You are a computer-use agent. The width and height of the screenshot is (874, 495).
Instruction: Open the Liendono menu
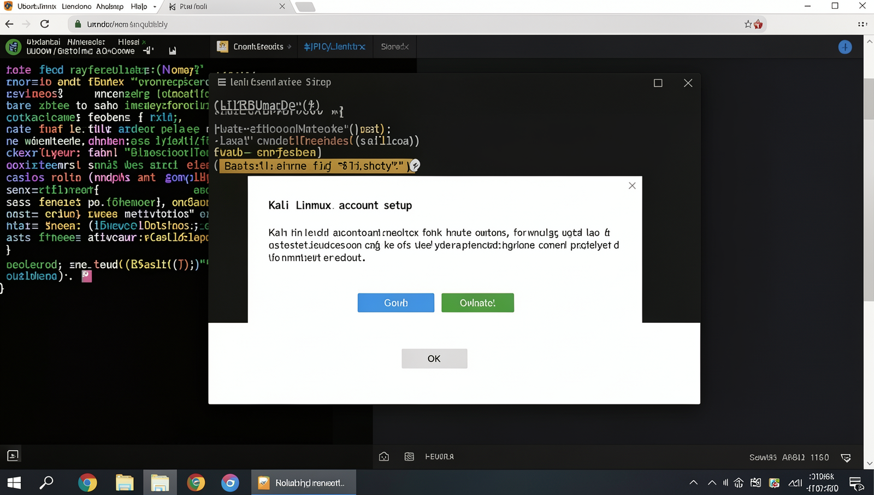click(x=76, y=7)
